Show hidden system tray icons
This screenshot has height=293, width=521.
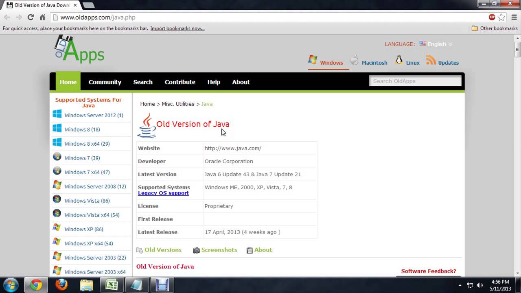460,285
